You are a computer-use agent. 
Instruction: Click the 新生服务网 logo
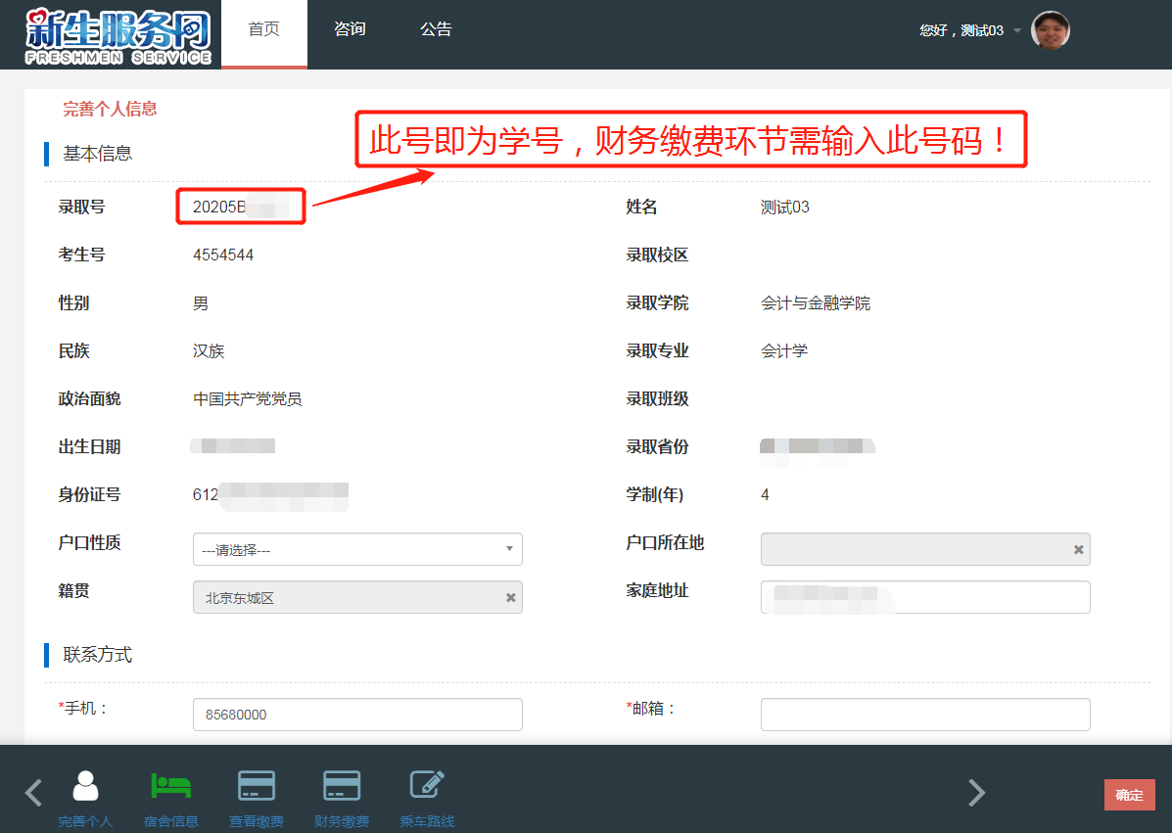pyautogui.click(x=118, y=34)
